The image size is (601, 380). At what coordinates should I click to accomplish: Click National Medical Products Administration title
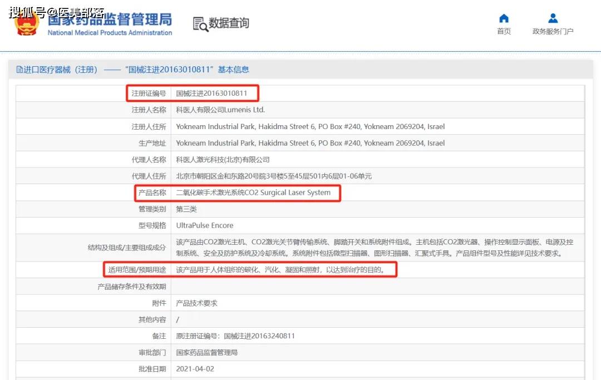pos(110,33)
